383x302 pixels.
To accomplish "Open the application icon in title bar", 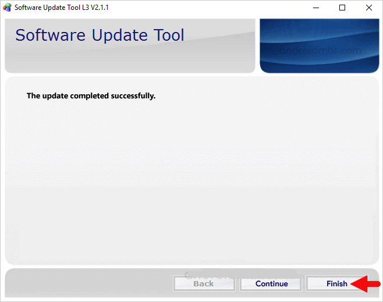I will point(7,8).
